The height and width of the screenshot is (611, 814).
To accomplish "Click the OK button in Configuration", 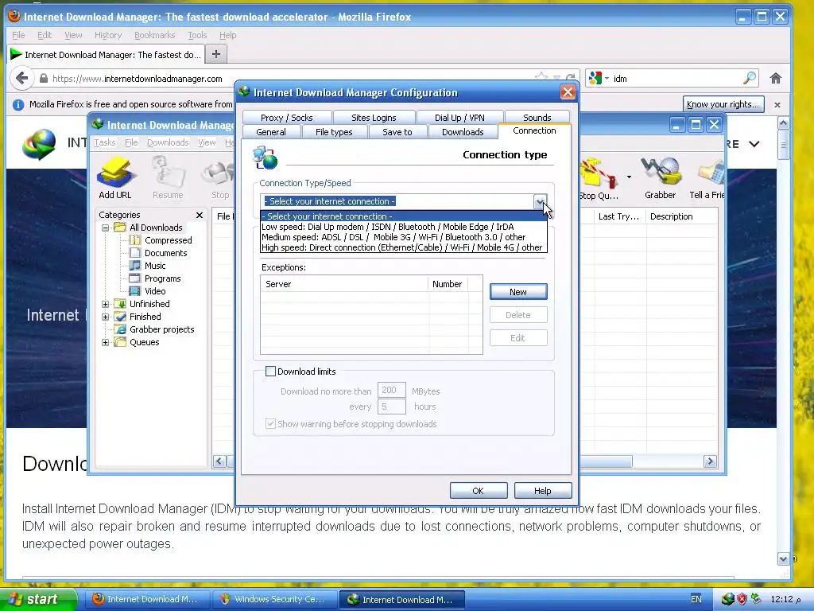I will [x=478, y=491].
